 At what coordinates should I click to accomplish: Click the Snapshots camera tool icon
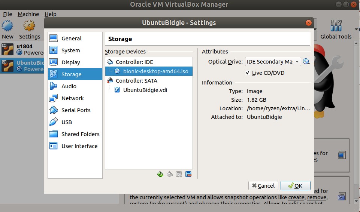click(342, 196)
